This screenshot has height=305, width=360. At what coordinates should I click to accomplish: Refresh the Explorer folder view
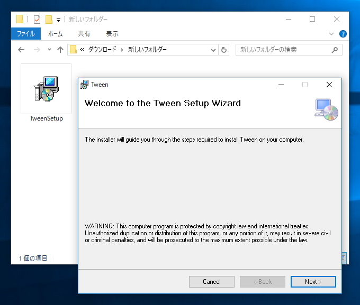click(224, 50)
